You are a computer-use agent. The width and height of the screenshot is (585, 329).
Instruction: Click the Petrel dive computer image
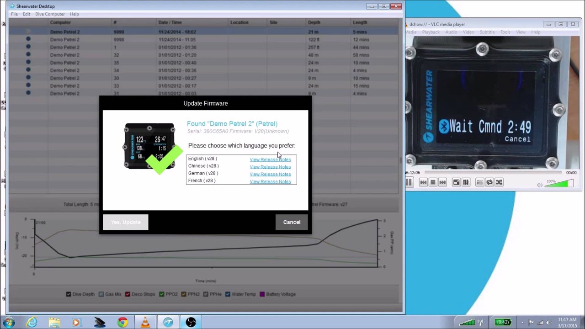149,146
